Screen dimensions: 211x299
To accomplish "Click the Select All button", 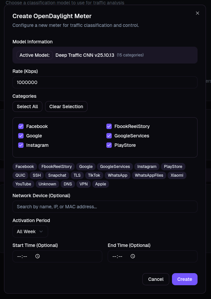I will tap(27, 106).
